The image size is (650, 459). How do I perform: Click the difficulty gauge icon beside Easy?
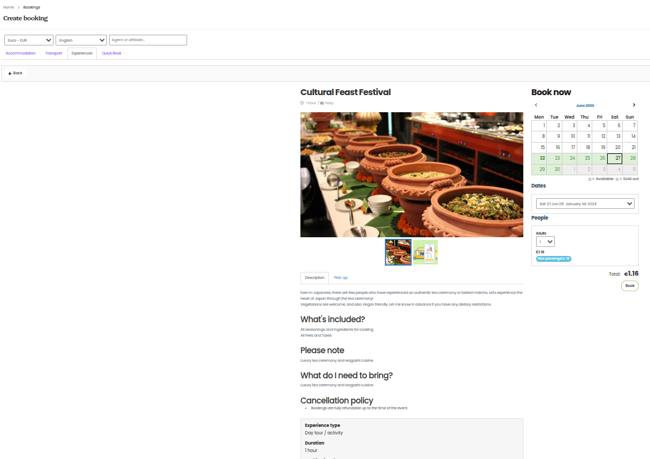click(x=322, y=103)
